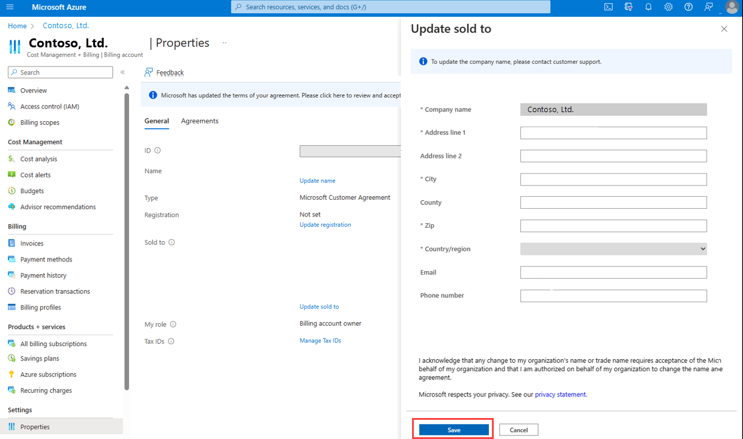Open the privacy statement link

561,395
